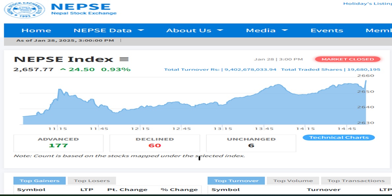Click the Holiday's Listing link
392x196 pixels.
pos(368,4)
